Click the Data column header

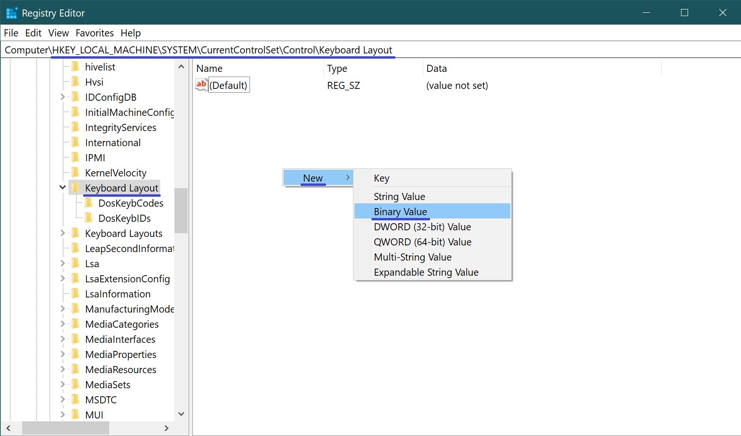542,68
